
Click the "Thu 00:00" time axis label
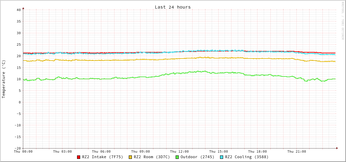click(x=23, y=152)
